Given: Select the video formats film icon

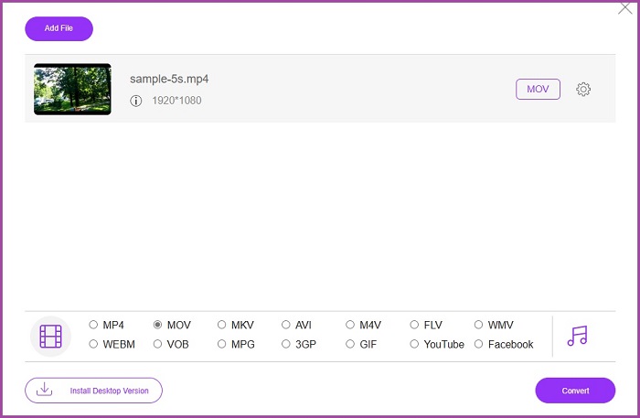Looking at the screenshot, I should coord(51,336).
